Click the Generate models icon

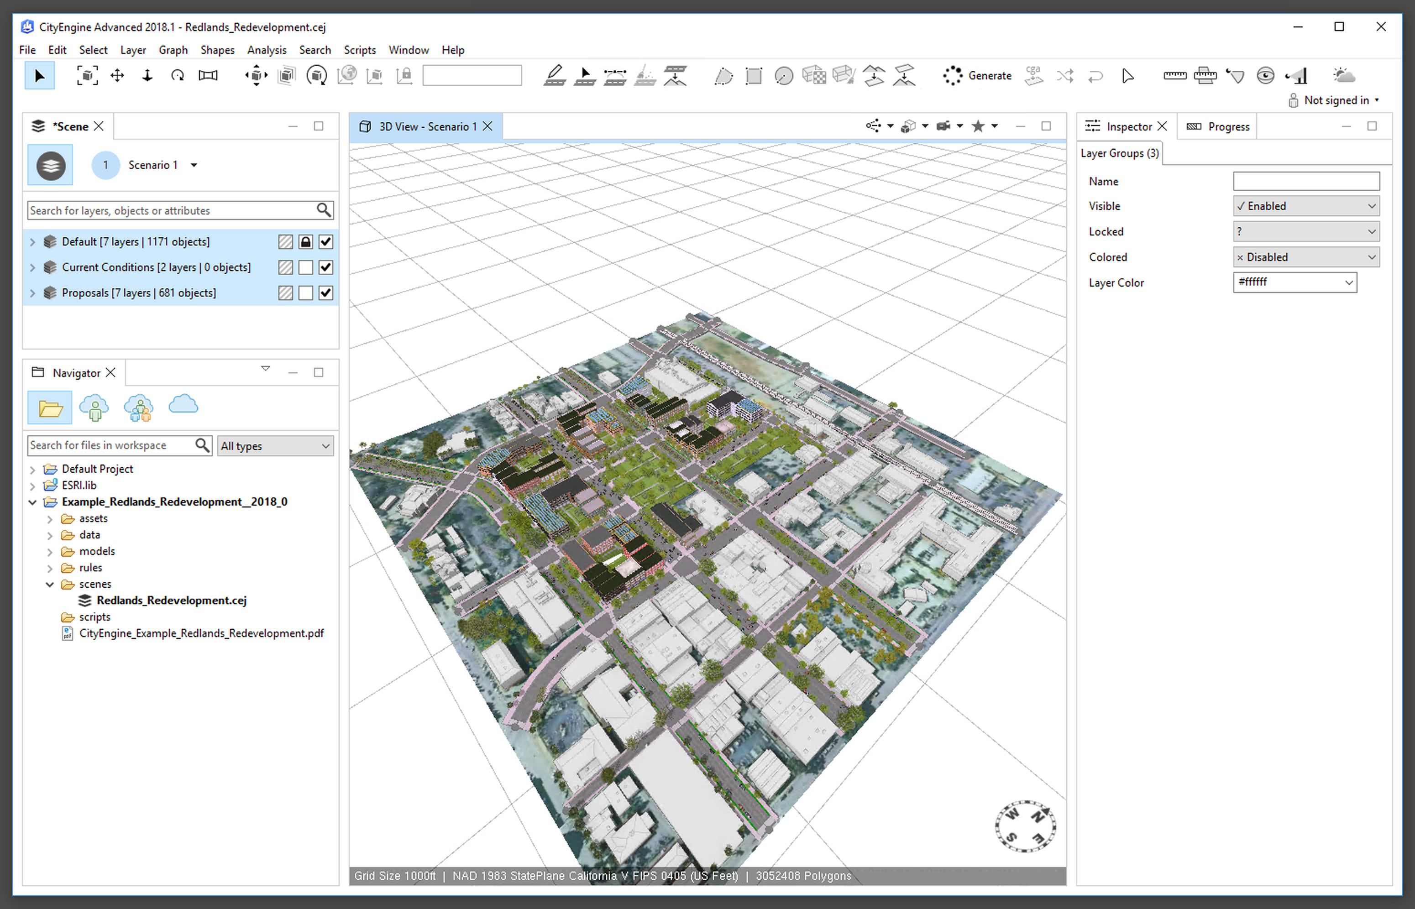(x=952, y=76)
